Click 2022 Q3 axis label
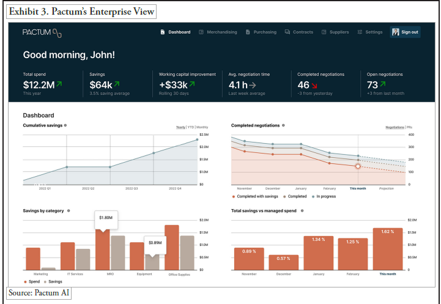This screenshot has height=304, width=441. coord(132,188)
